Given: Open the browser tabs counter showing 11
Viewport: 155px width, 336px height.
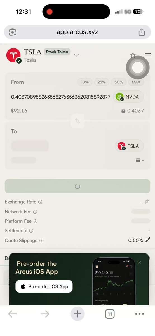Looking at the screenshot, I should coord(110,314).
